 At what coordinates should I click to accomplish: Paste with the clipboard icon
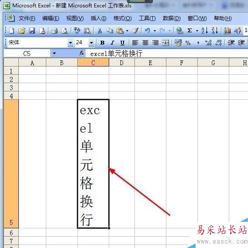coord(120,31)
